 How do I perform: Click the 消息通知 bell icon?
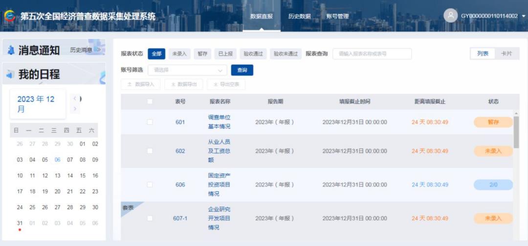(11, 50)
